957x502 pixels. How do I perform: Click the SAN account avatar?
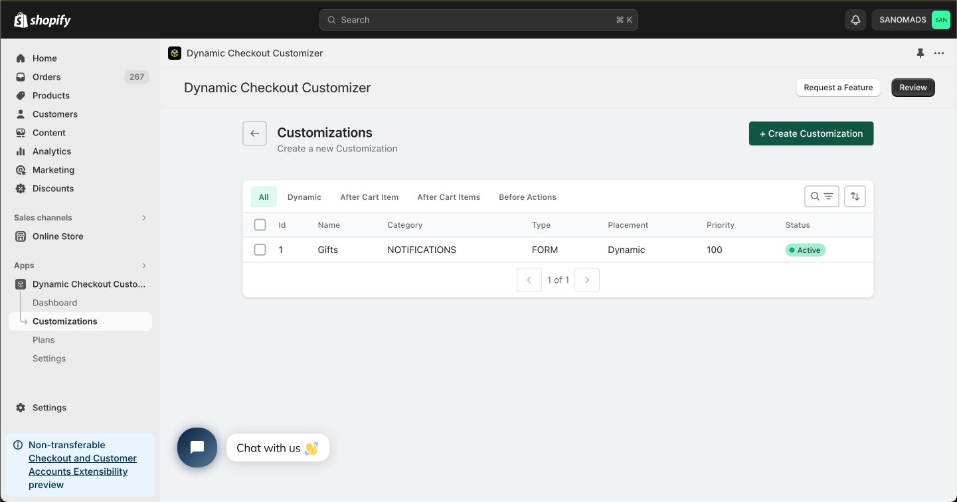pos(940,20)
